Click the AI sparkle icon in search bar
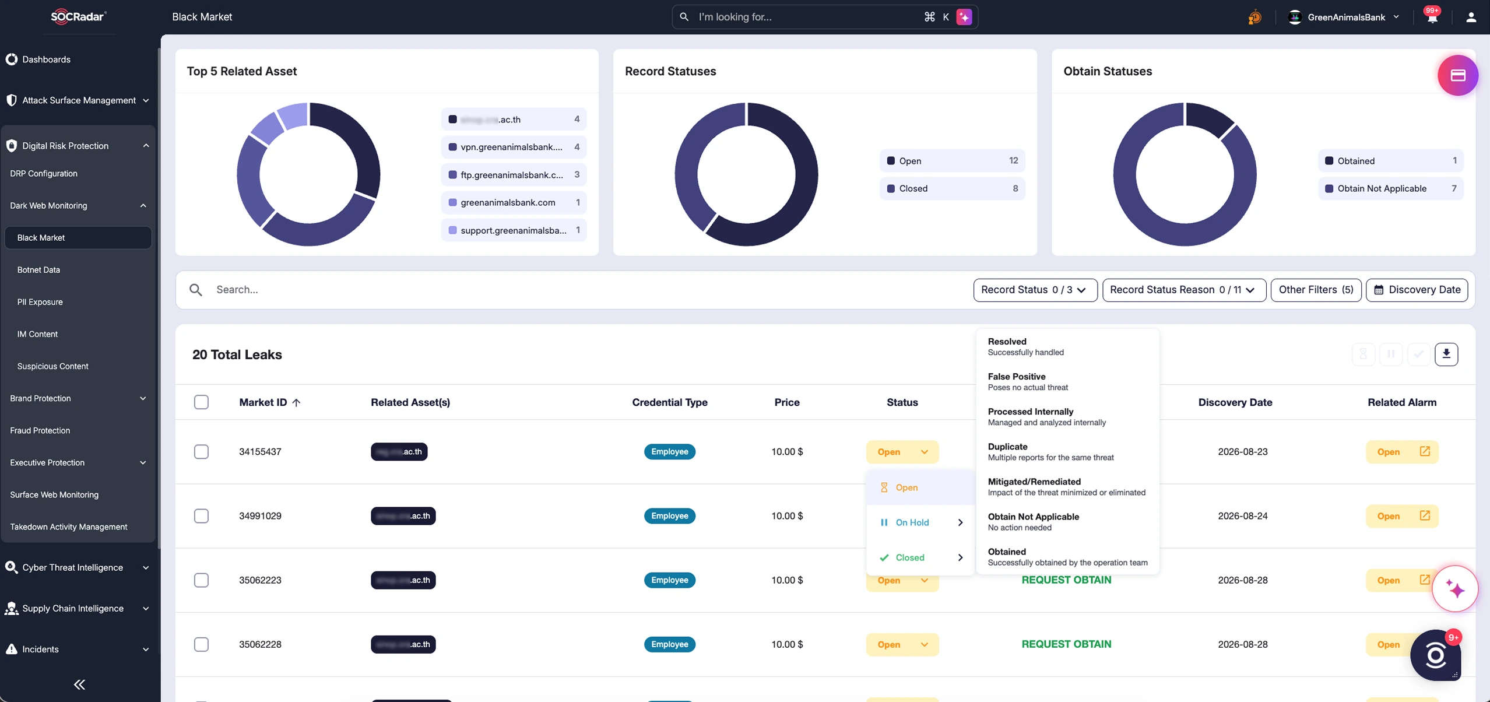 964,17
